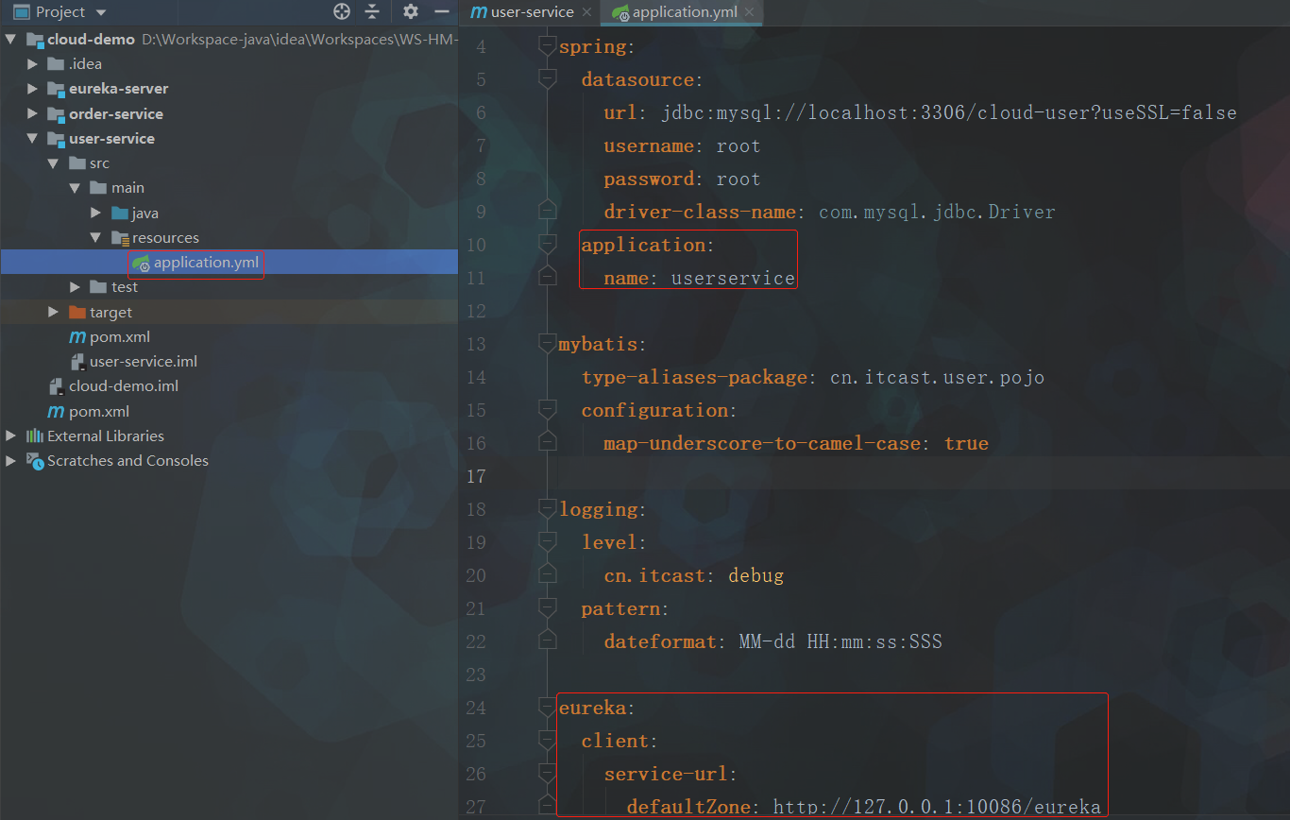Fold the logging block at line 18
This screenshot has width=1290, height=820.
547,508
